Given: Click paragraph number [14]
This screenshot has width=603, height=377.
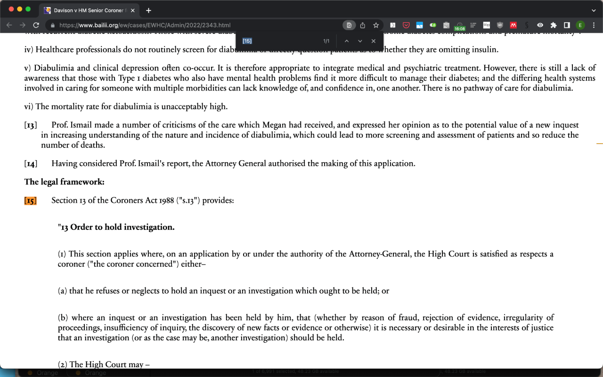Looking at the screenshot, I should pyautogui.click(x=31, y=164).
